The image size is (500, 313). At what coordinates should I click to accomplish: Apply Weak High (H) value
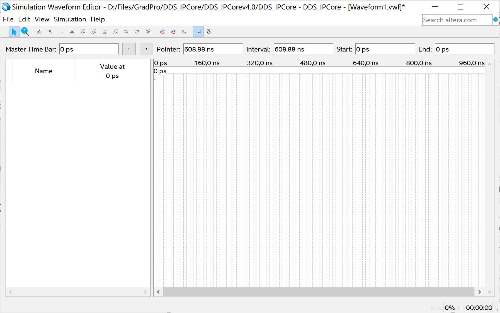(94, 32)
